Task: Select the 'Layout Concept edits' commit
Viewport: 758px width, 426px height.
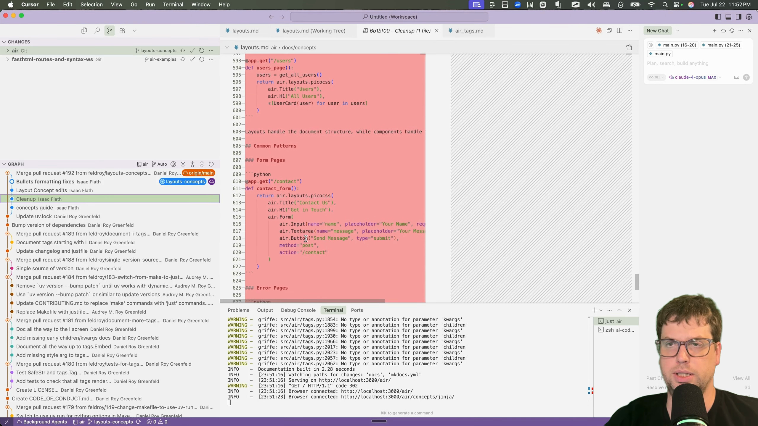Action: (x=41, y=191)
